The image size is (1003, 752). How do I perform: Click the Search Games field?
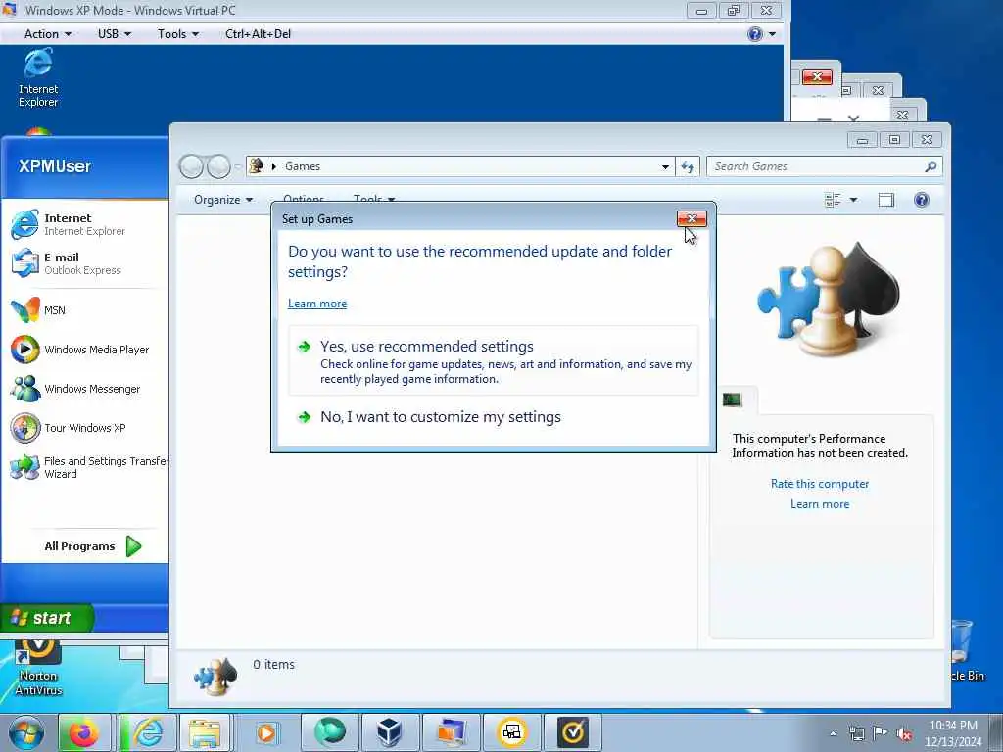[816, 166]
